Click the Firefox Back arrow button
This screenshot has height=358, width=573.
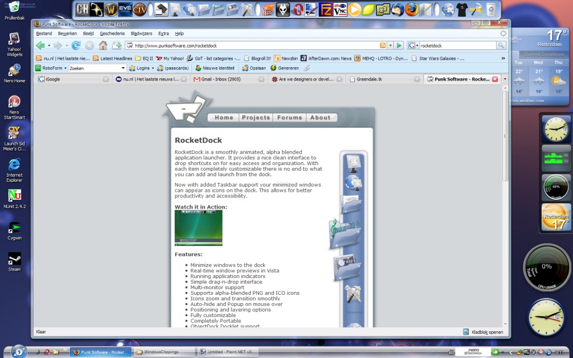(40, 46)
